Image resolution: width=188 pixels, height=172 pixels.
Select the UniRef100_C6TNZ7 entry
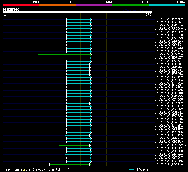(169, 61)
